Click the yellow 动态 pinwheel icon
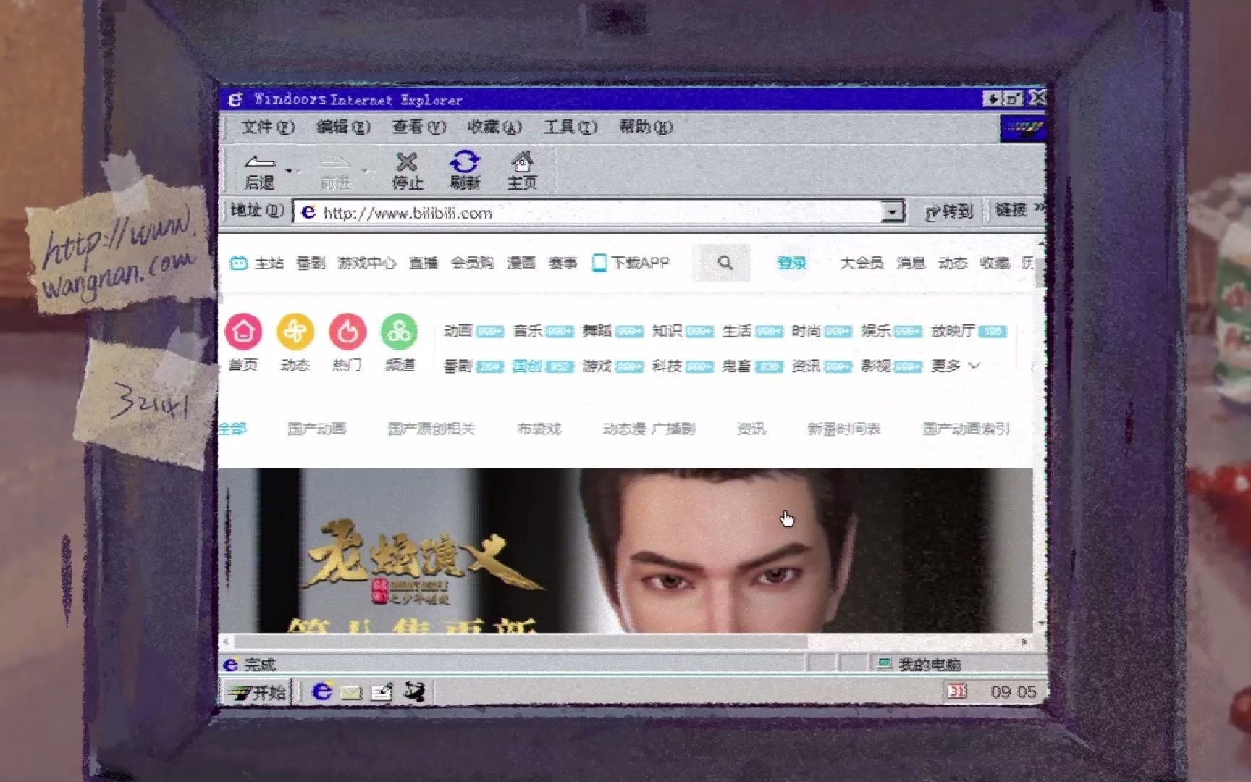The height and width of the screenshot is (782, 1251). click(295, 332)
